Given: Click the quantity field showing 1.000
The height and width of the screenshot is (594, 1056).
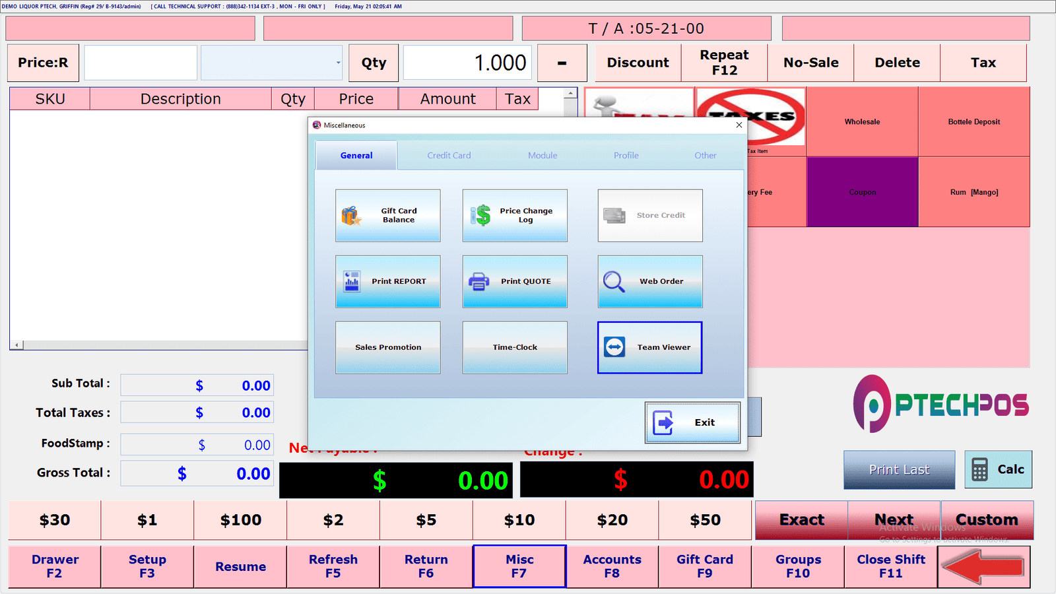Looking at the screenshot, I should 467,63.
